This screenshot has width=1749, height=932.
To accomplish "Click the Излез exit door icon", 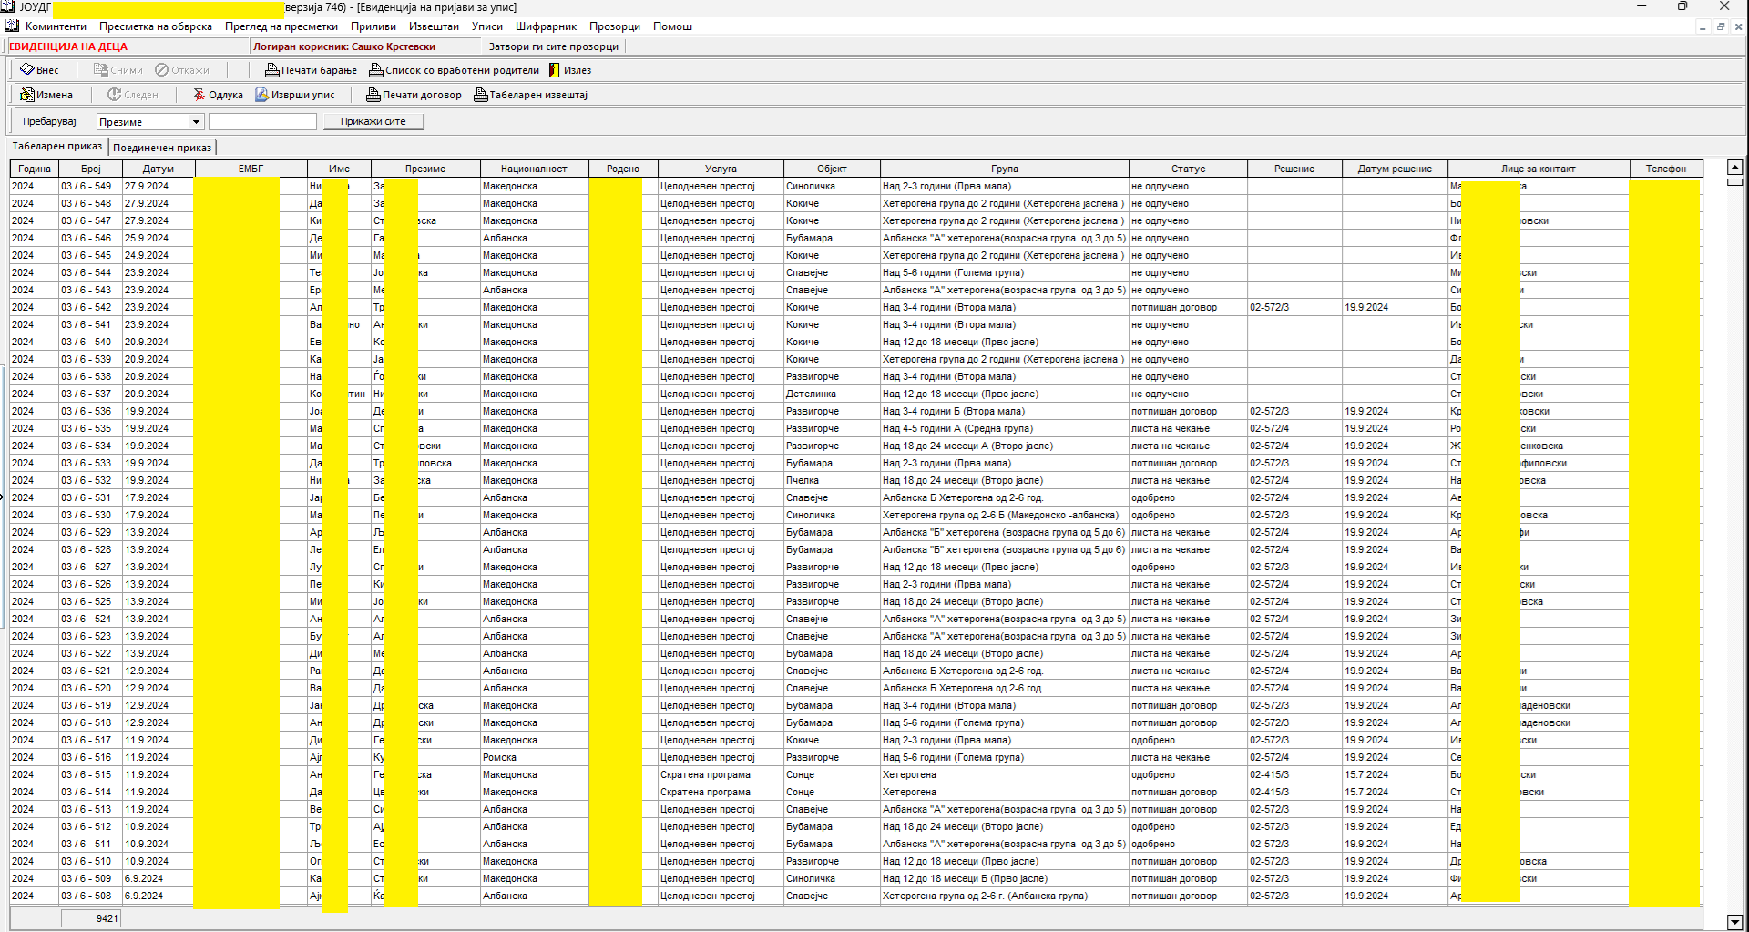I will (554, 70).
